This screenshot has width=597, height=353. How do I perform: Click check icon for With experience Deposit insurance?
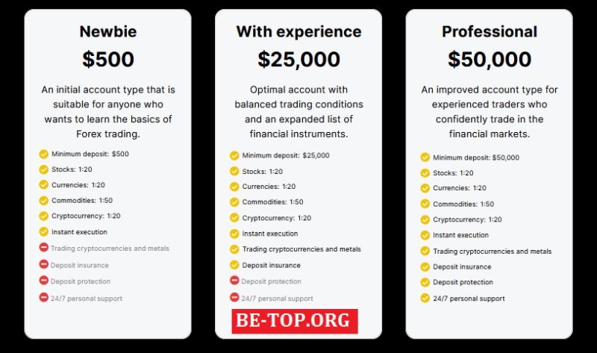(x=234, y=265)
